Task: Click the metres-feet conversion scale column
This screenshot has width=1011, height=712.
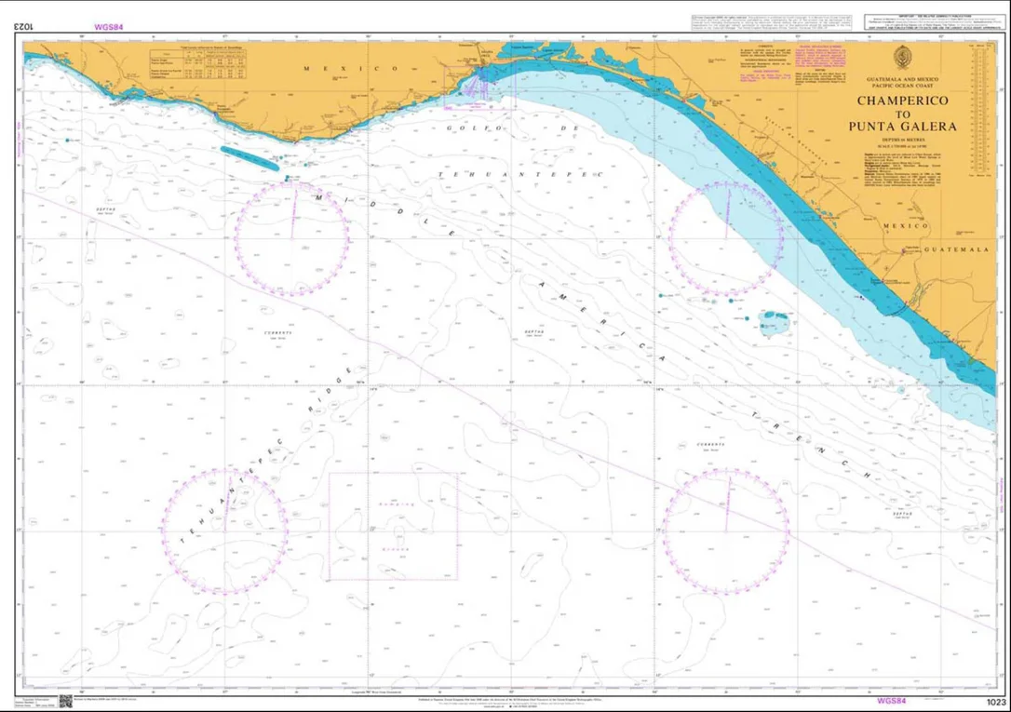Action: point(978,111)
